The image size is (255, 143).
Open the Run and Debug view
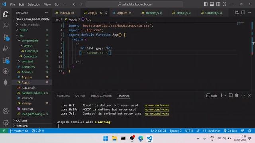[6, 48]
